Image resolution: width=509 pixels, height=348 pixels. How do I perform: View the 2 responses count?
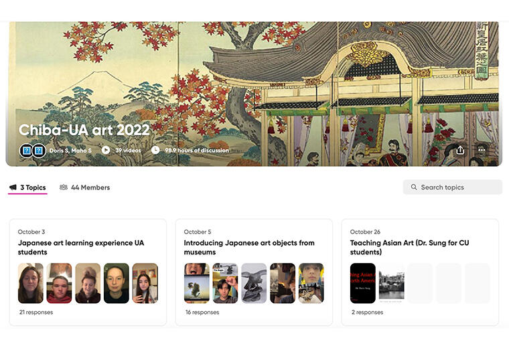point(367,313)
